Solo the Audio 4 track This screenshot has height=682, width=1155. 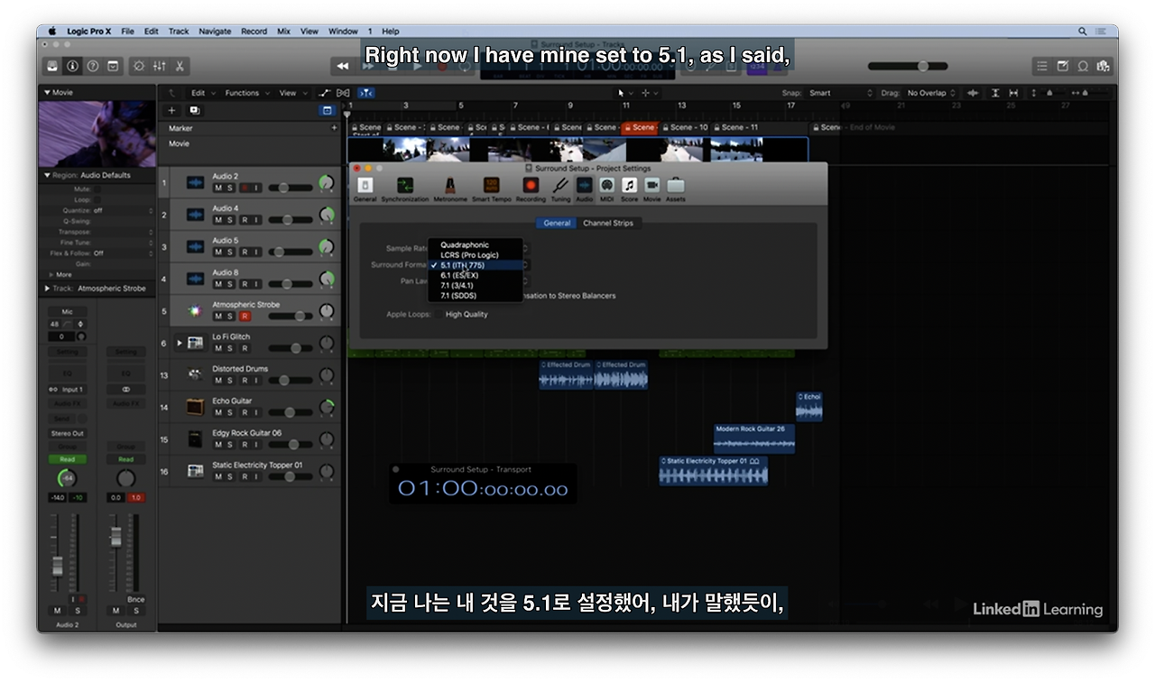pyautogui.click(x=231, y=220)
